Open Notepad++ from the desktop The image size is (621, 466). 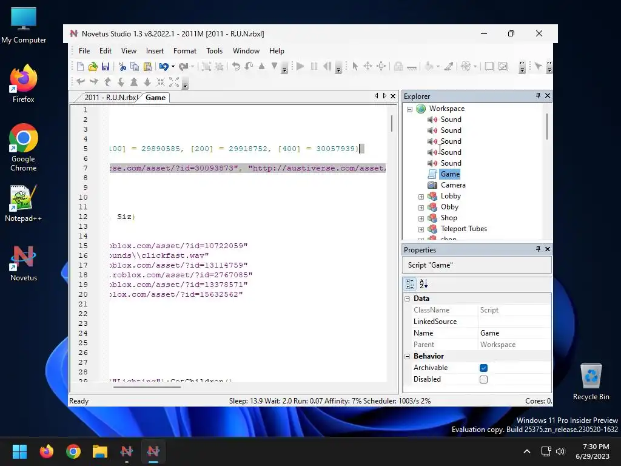(23, 203)
